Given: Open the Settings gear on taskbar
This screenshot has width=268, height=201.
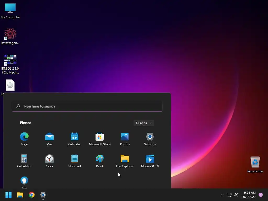Looking at the screenshot, I should coord(43,195).
